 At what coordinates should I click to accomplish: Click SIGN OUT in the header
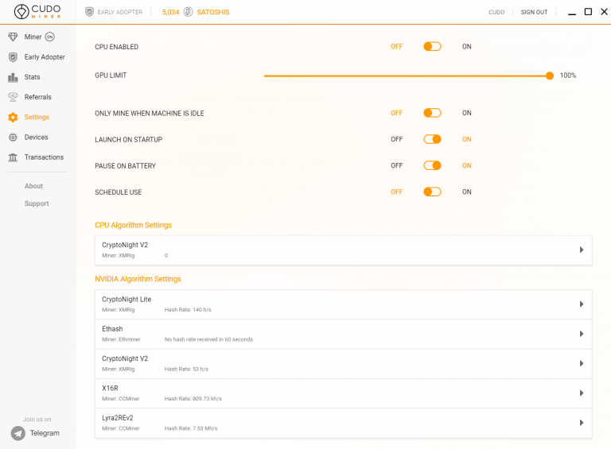[x=534, y=12]
